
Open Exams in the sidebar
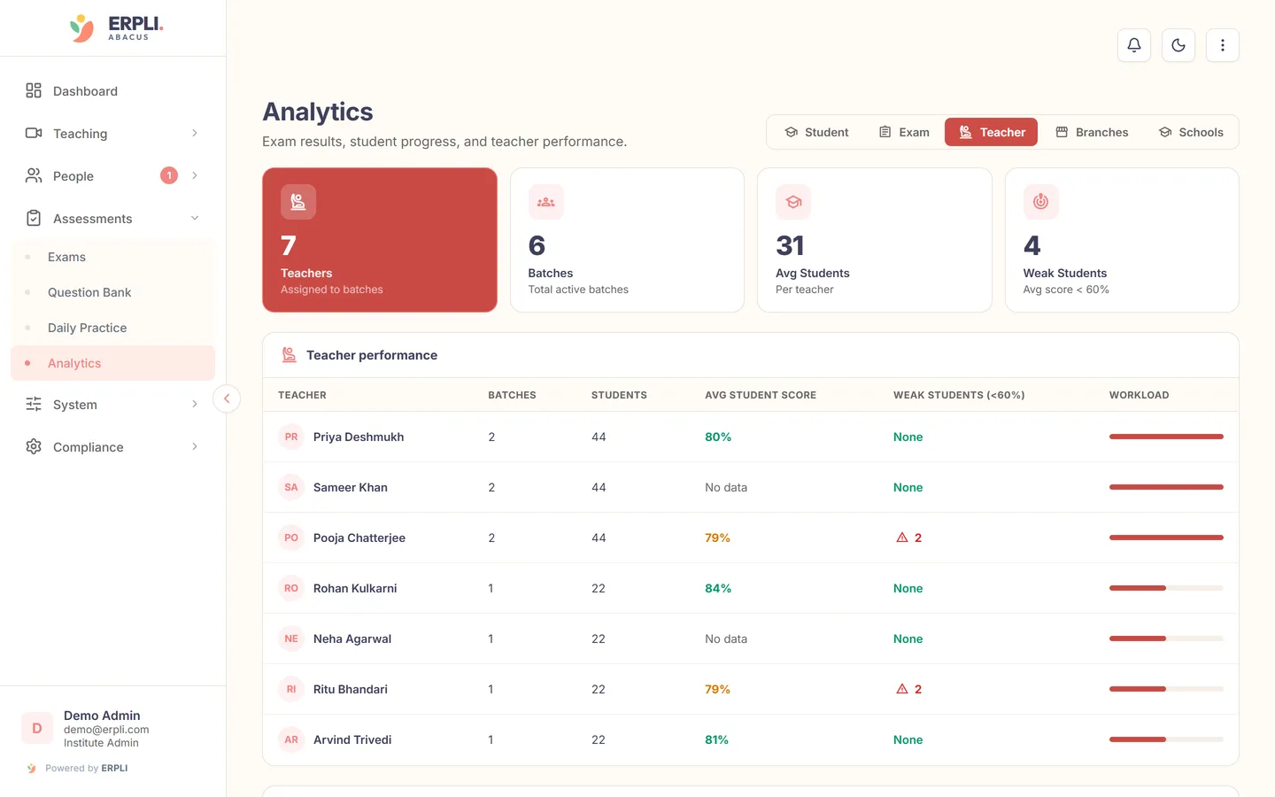(112, 257)
